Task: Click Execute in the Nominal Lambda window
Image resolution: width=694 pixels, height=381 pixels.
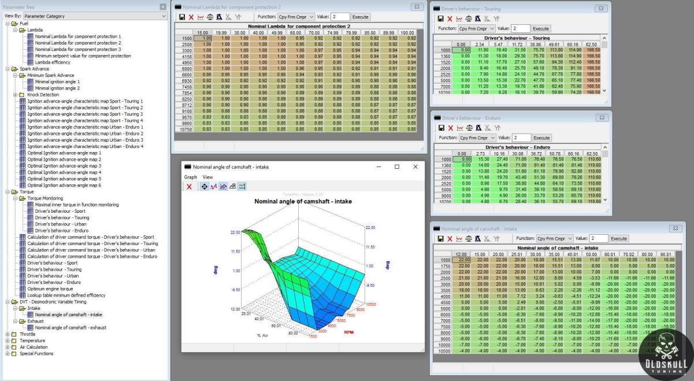Action: pyautogui.click(x=360, y=17)
